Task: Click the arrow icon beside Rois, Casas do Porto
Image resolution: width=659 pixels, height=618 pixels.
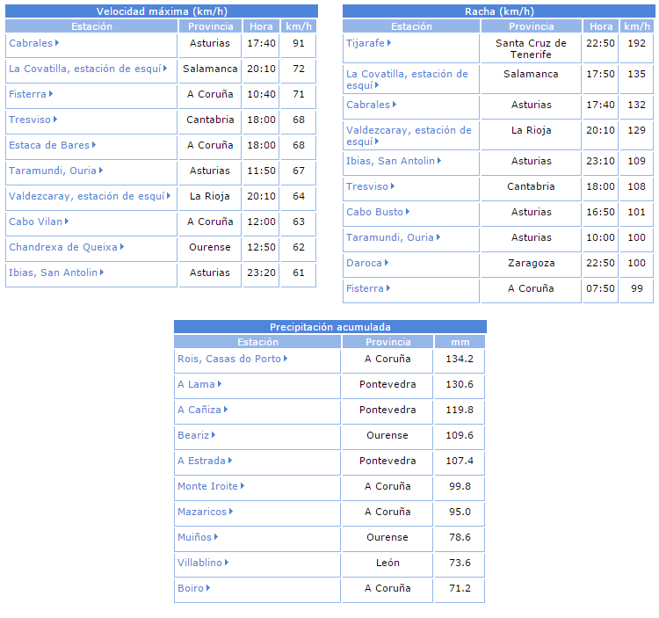Action: tap(285, 359)
